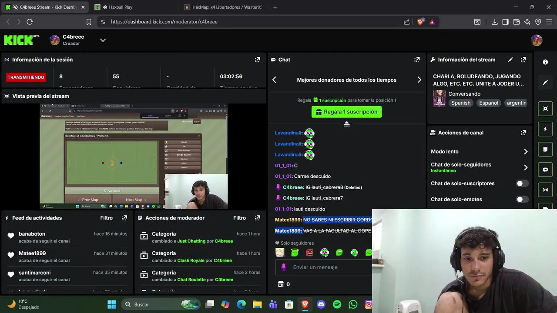This screenshot has width=557, height=313.
Task: Open the user avatar at top right
Action: (x=537, y=40)
